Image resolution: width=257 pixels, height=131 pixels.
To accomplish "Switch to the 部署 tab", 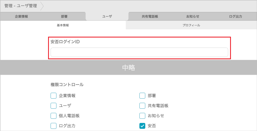I will [64, 16].
